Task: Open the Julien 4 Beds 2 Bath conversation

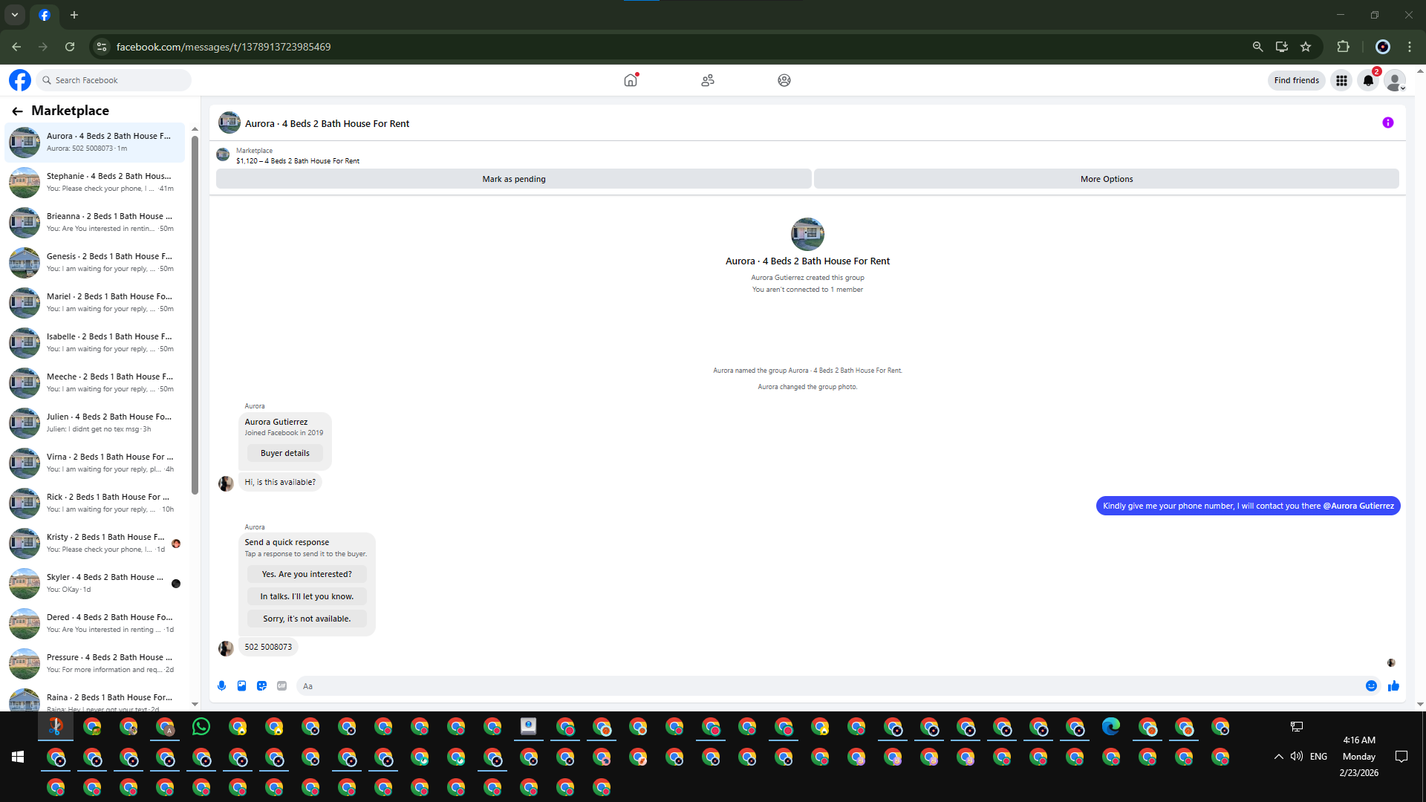Action: pos(95,423)
